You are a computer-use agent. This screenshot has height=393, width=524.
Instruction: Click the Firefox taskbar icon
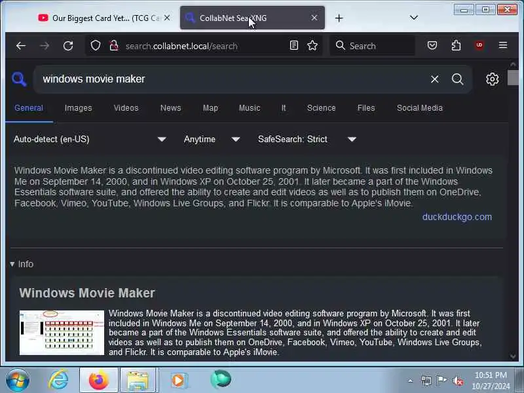(99, 381)
